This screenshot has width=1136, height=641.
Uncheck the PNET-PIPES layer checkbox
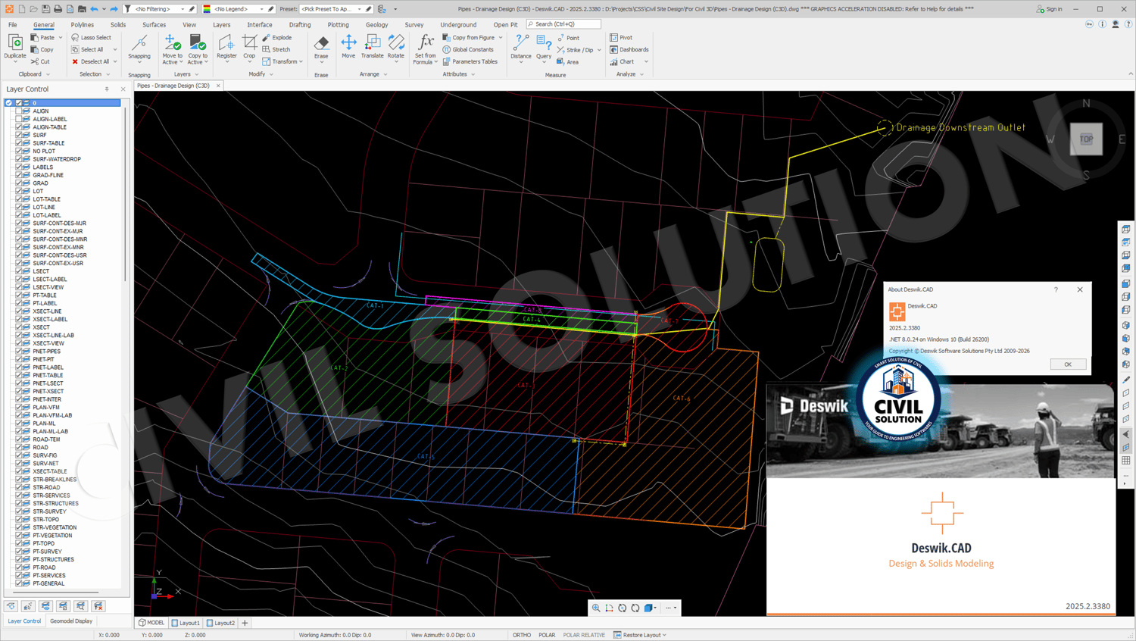[19, 352]
